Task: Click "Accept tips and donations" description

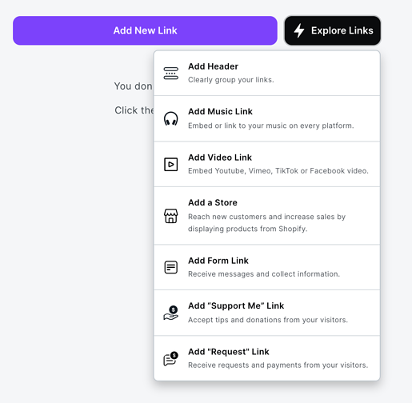Action: click(268, 320)
